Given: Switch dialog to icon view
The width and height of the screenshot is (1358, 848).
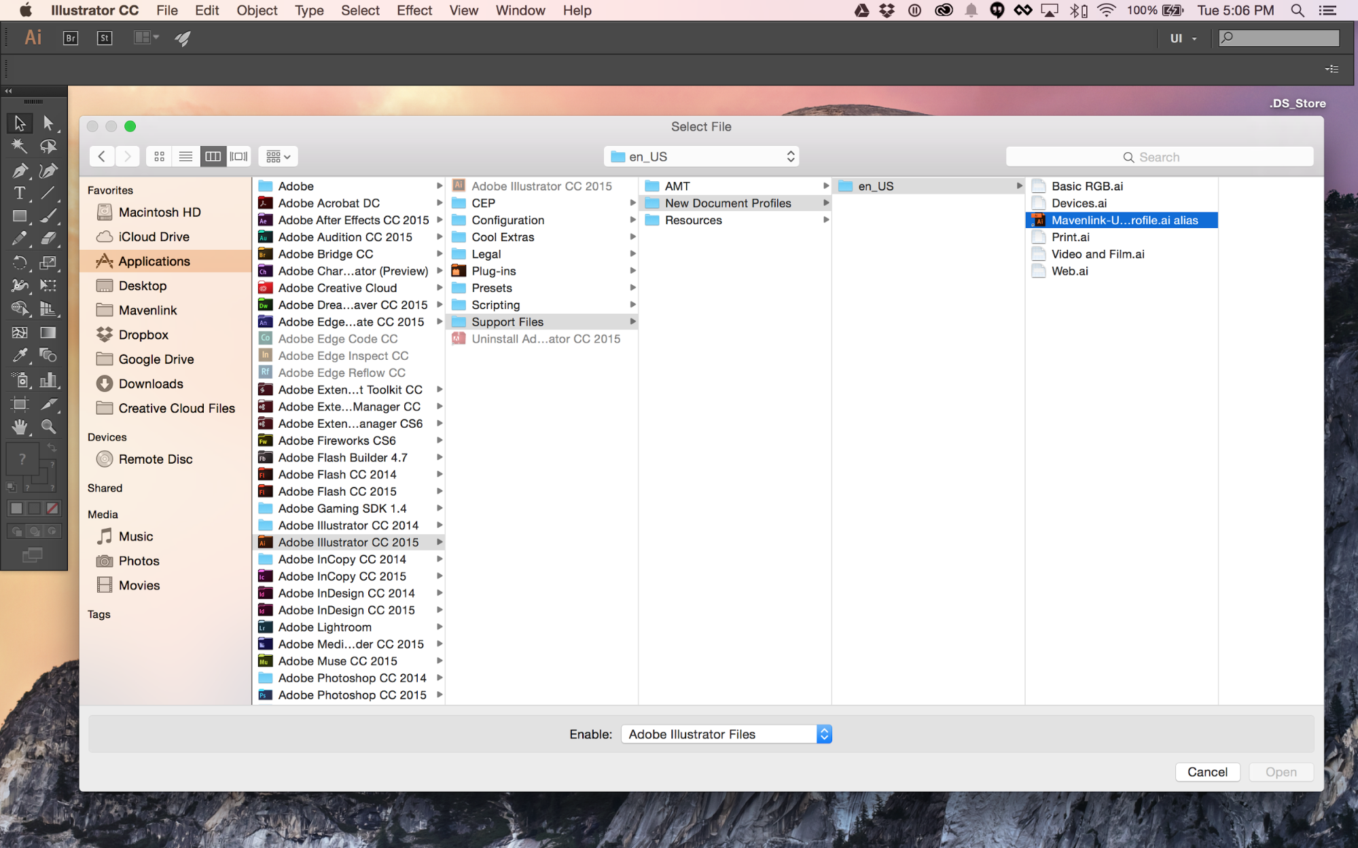Looking at the screenshot, I should [160, 157].
